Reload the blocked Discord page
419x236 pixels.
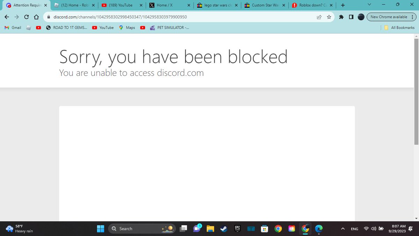pyautogui.click(x=27, y=17)
